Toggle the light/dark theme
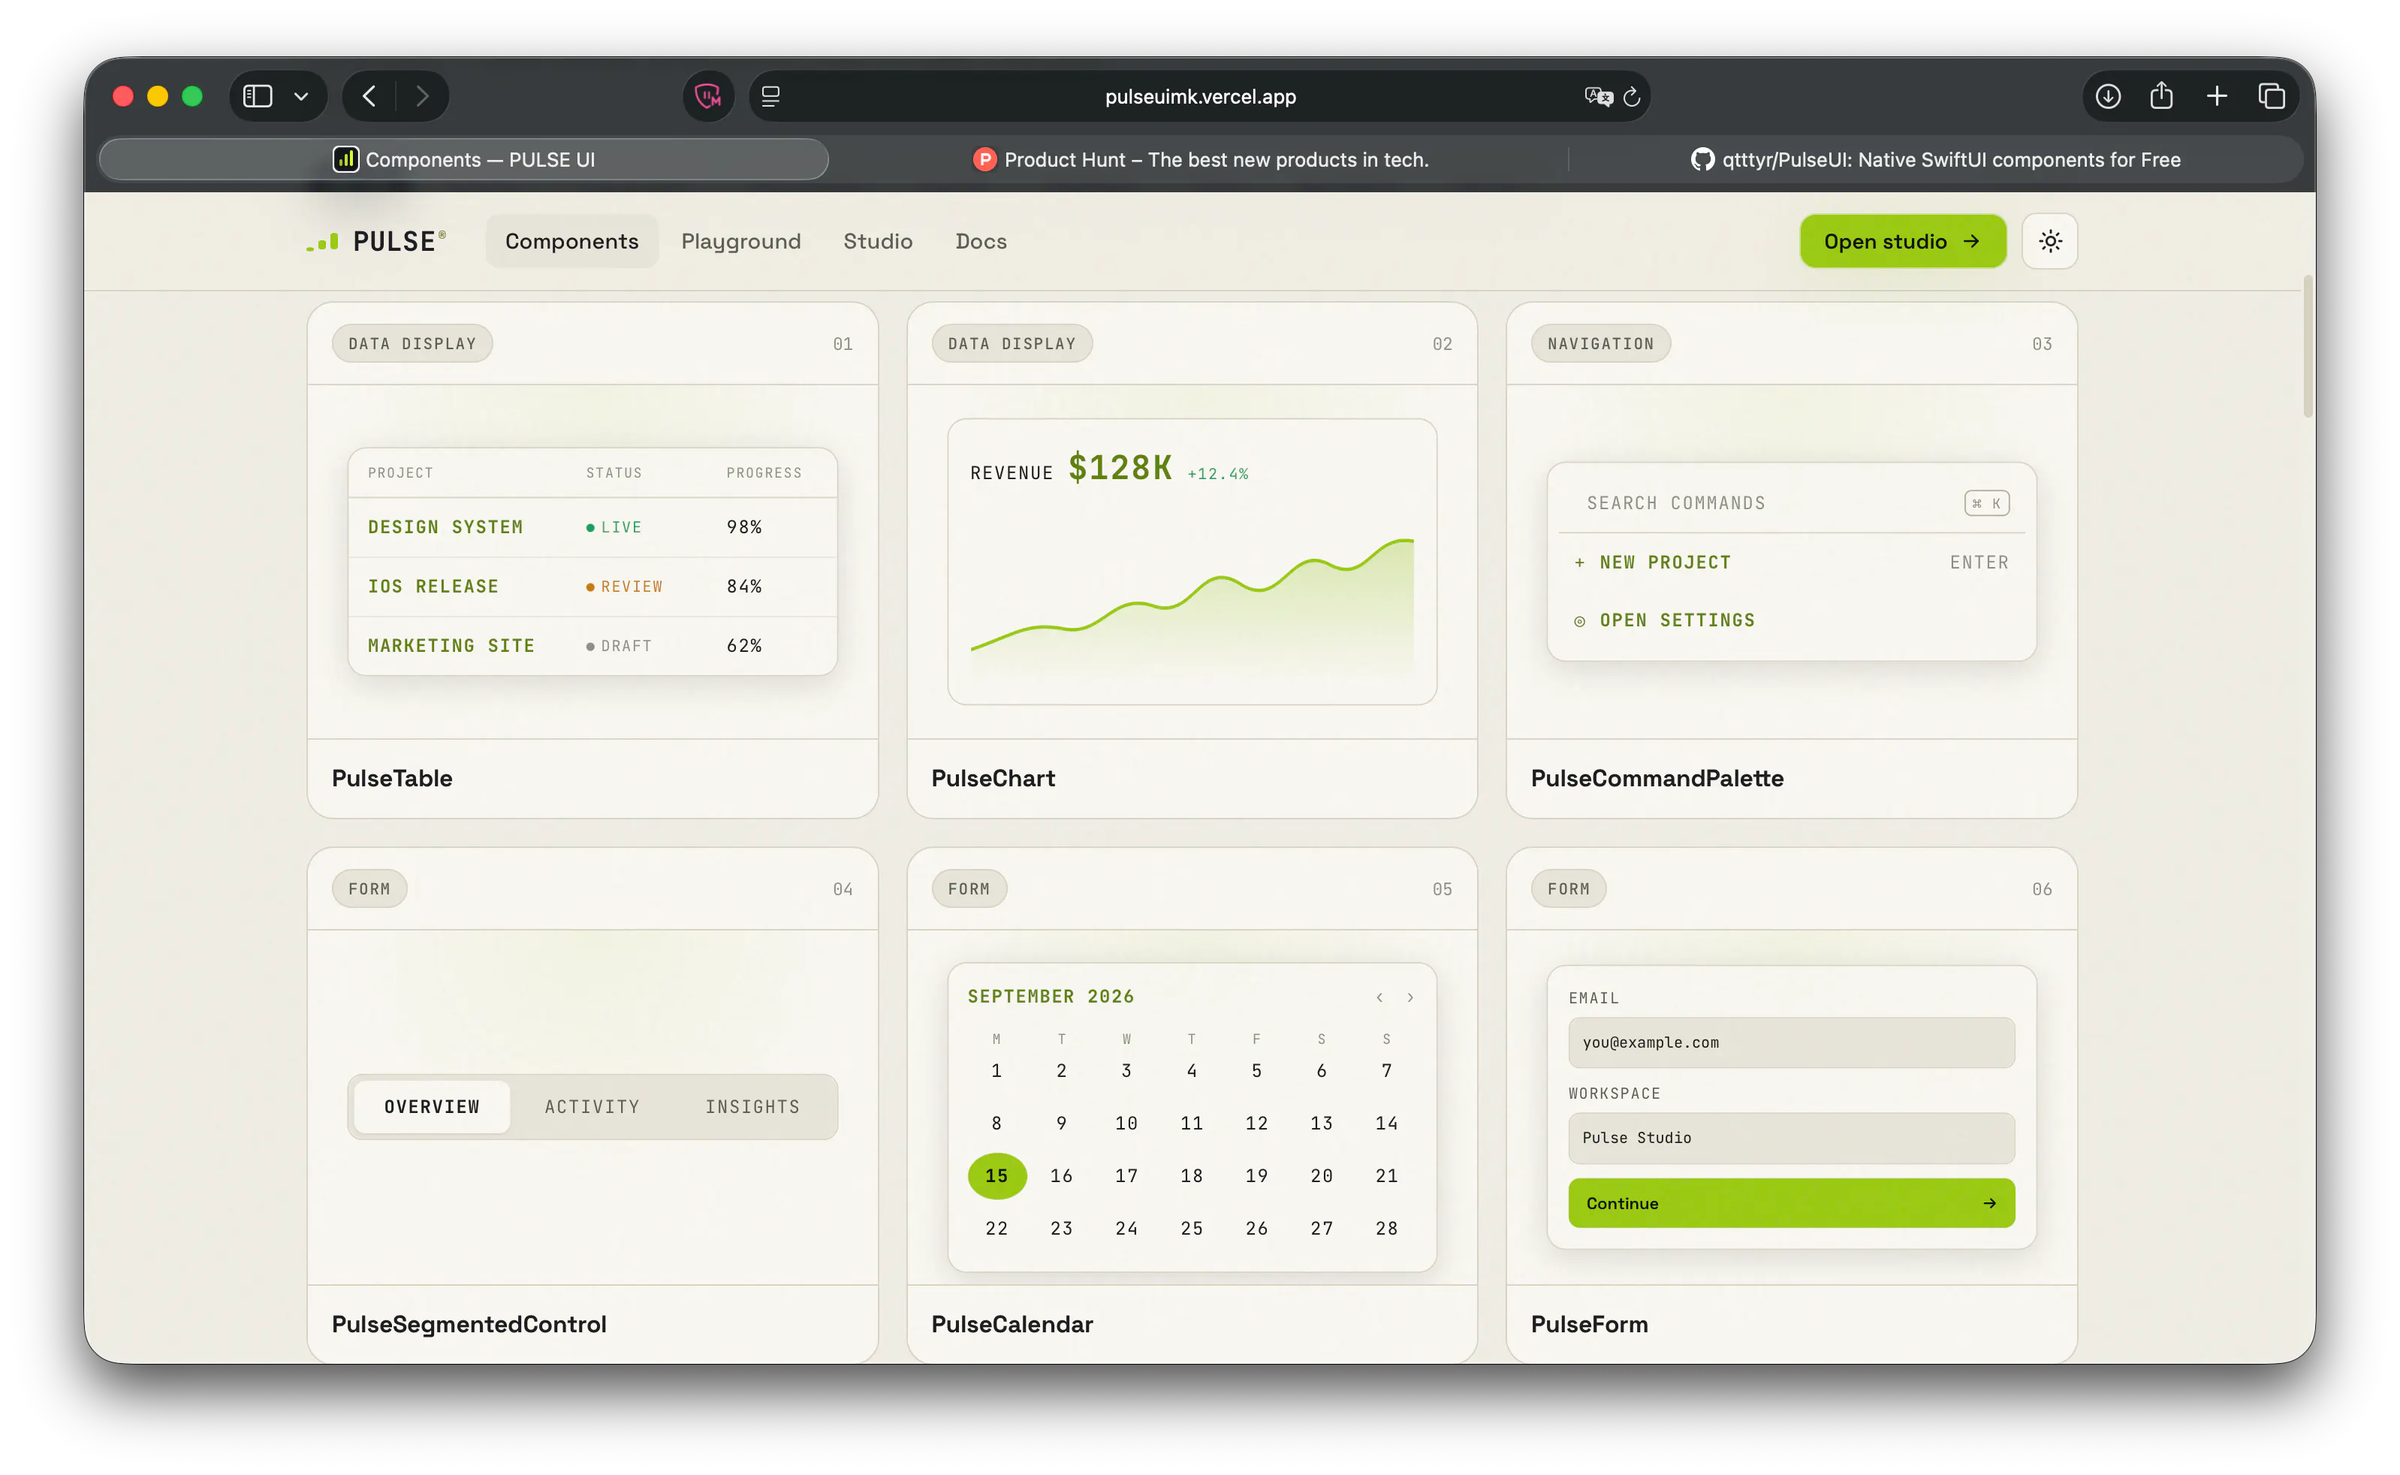Image resolution: width=2400 pixels, height=1475 pixels. (2049, 241)
